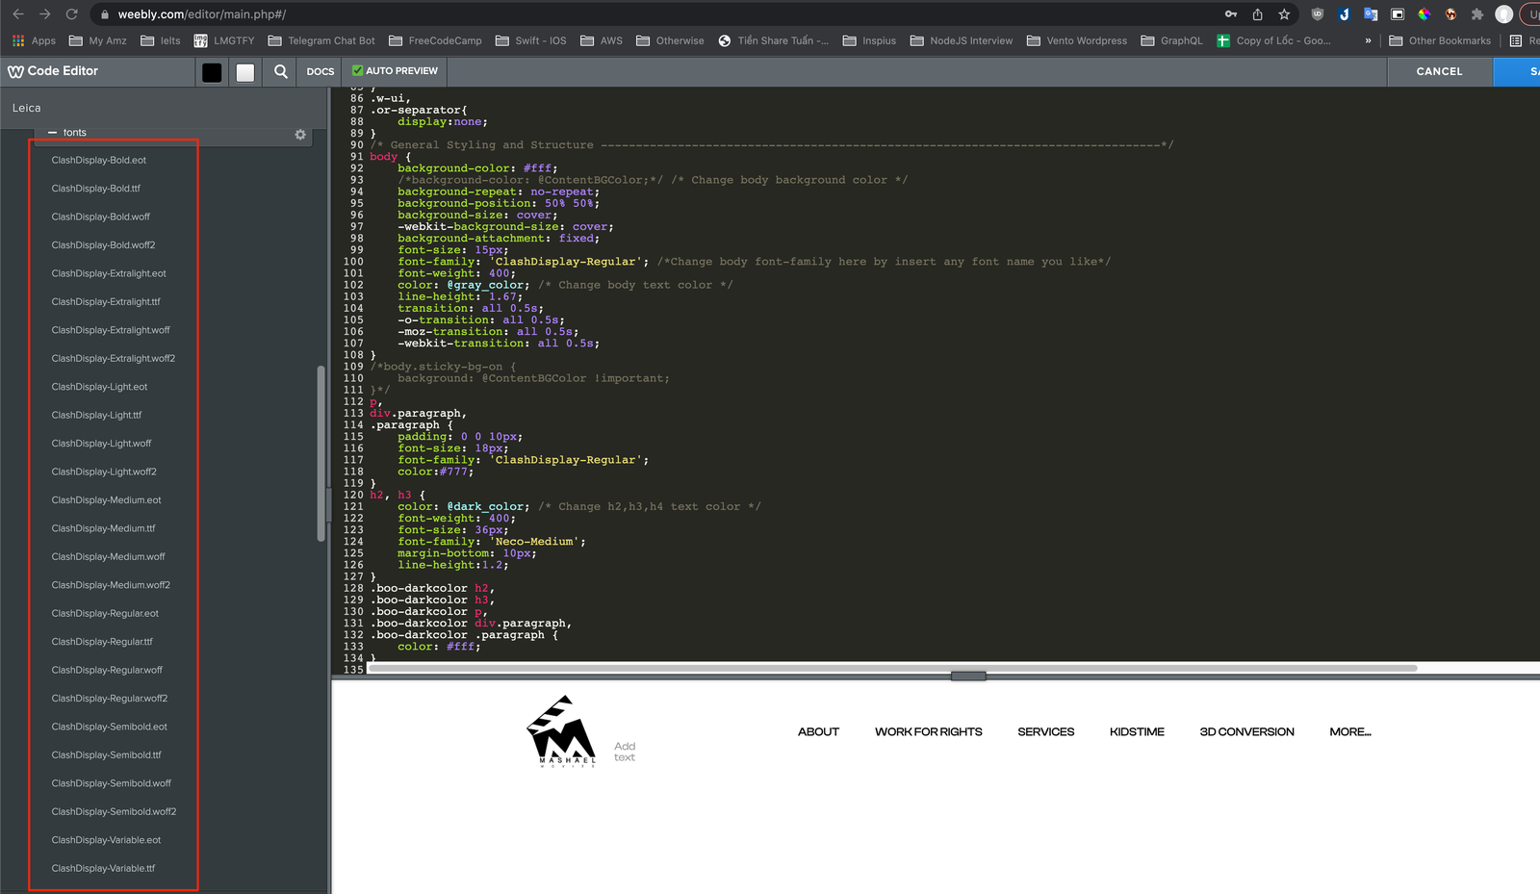The image size is (1540, 894).
Task: Open the DOCS panel
Action: click(320, 71)
